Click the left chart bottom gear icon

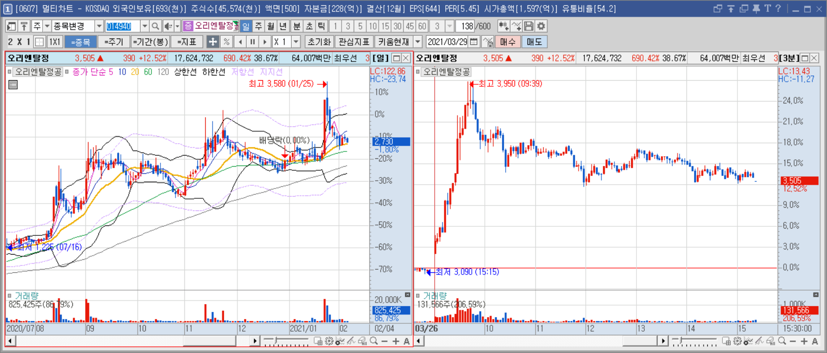tap(329, 341)
